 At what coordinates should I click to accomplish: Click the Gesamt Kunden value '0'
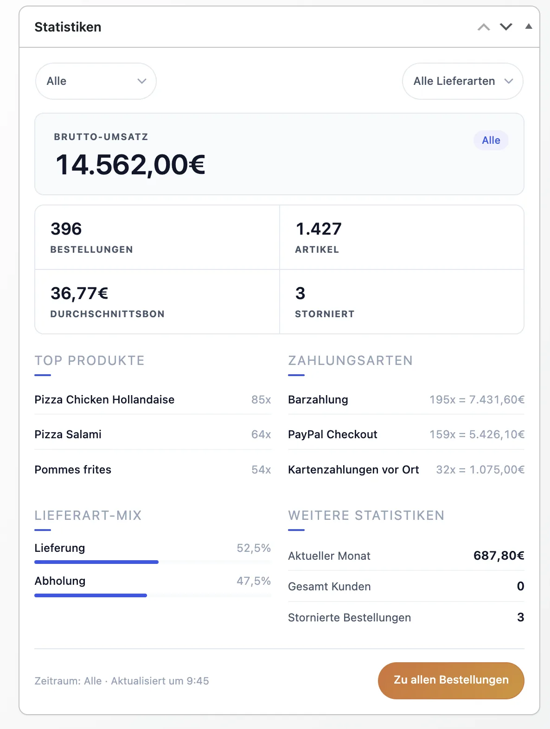point(521,586)
